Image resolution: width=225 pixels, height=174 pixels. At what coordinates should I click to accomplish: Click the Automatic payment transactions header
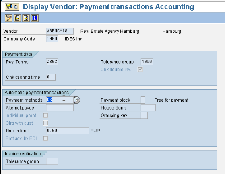pyautogui.click(x=37, y=93)
